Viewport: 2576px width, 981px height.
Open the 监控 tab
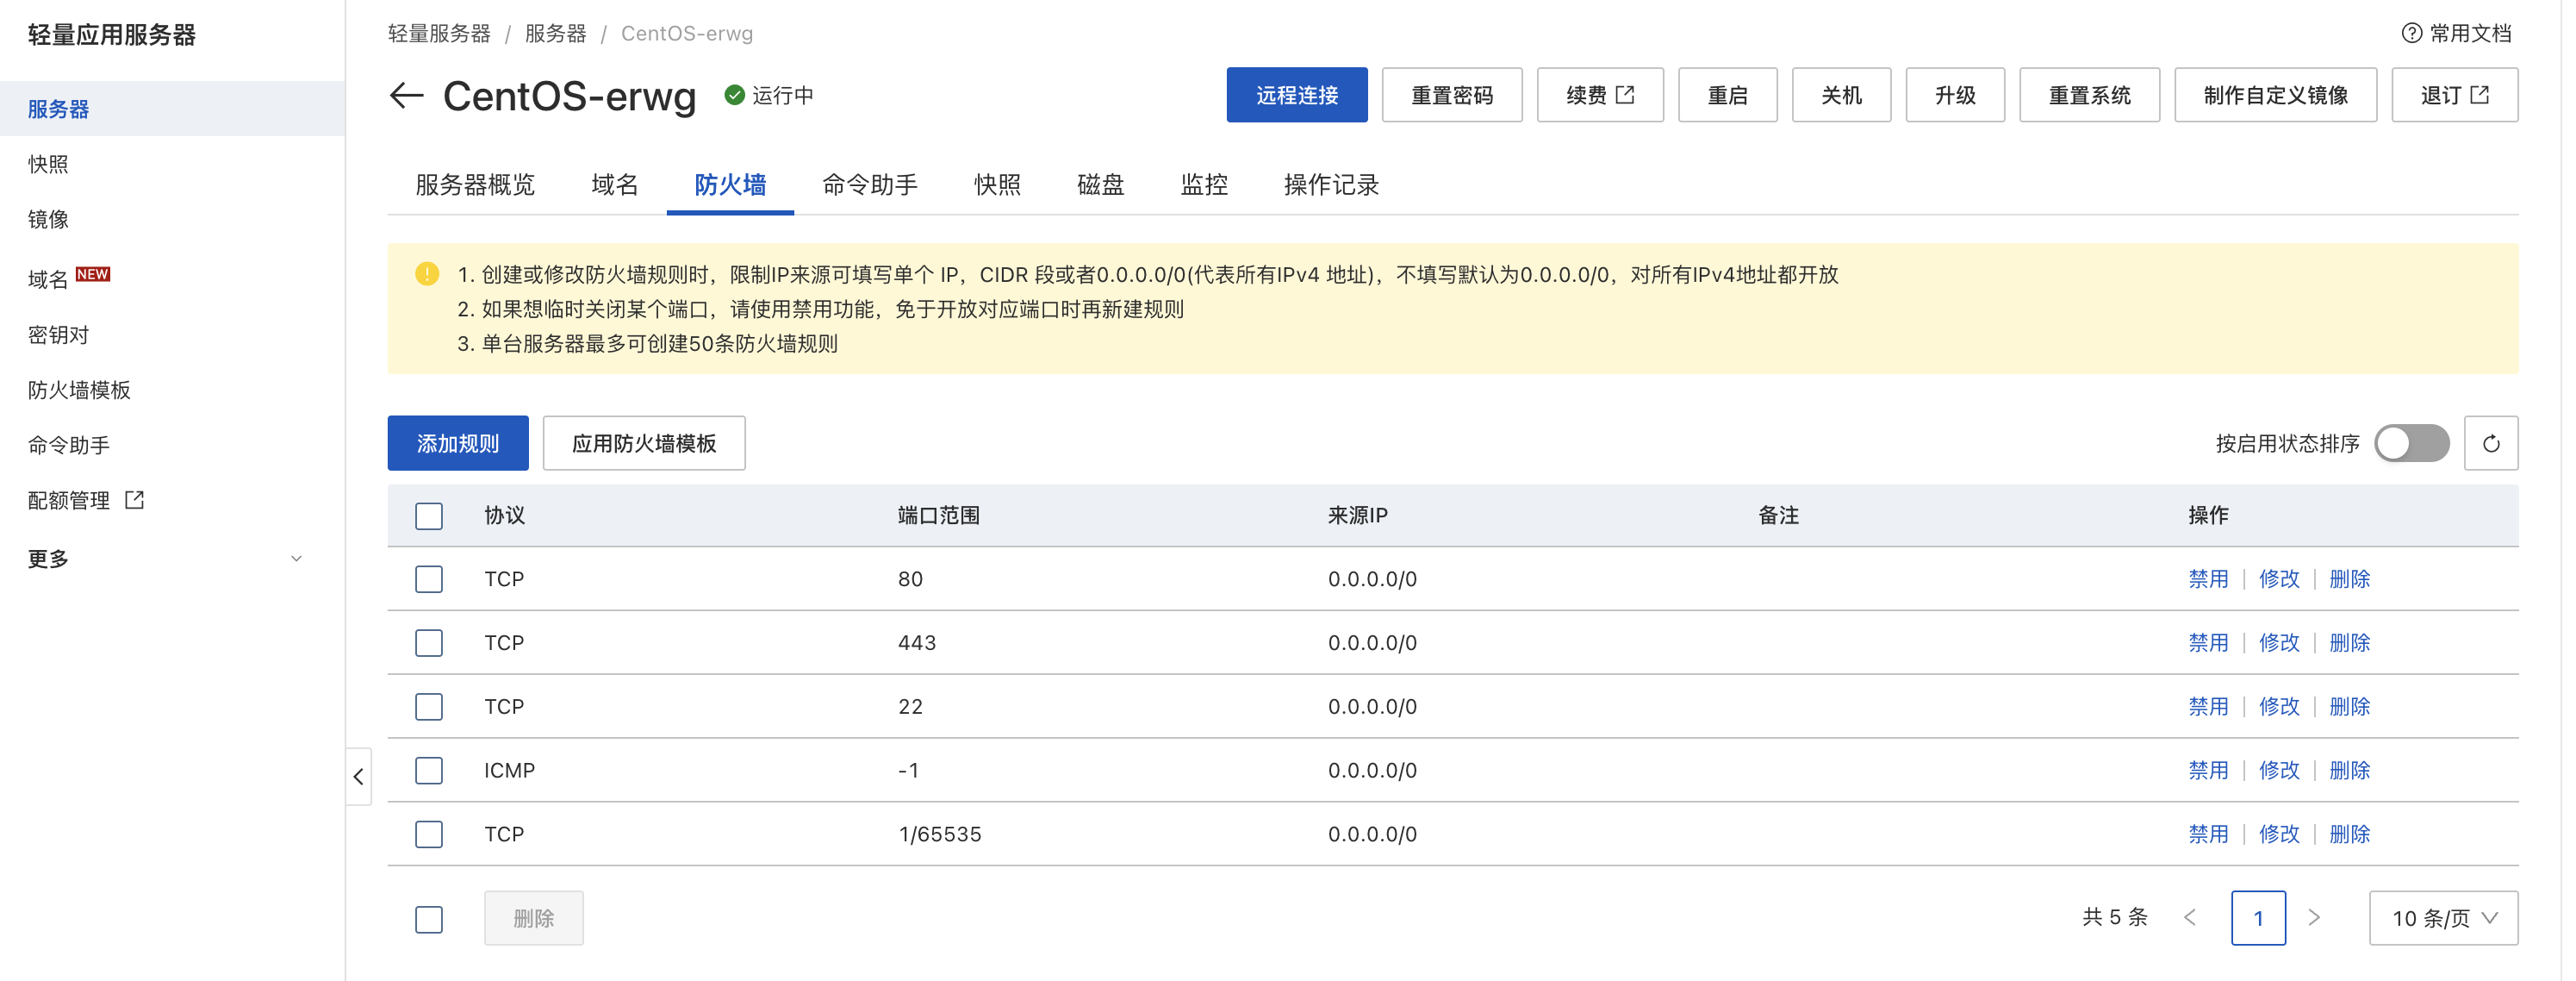point(1204,185)
